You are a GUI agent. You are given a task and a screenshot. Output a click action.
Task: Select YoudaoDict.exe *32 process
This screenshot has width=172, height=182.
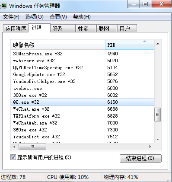[x=82, y=137]
